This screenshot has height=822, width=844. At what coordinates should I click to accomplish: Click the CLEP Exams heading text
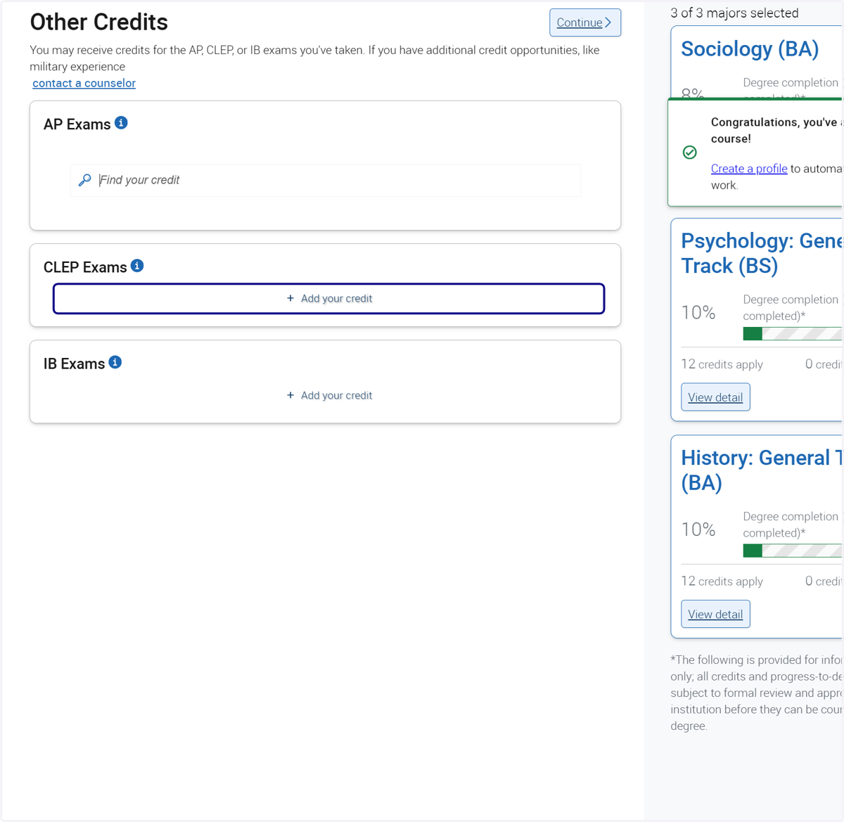[85, 267]
